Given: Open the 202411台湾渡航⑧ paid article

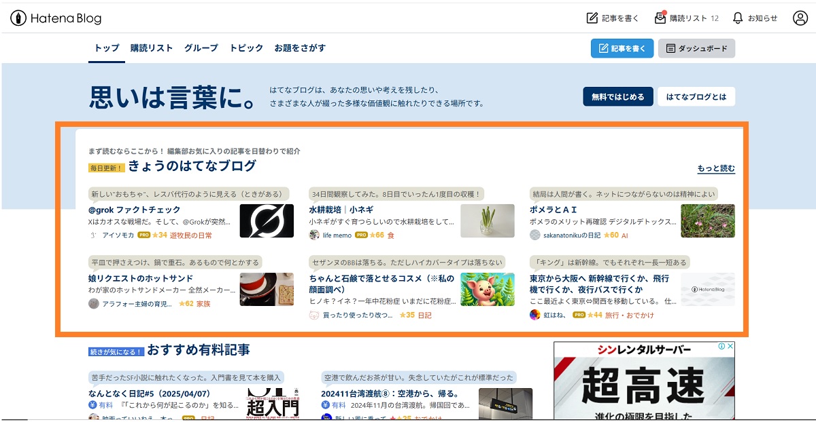Looking at the screenshot, I should pyautogui.click(x=390, y=394).
